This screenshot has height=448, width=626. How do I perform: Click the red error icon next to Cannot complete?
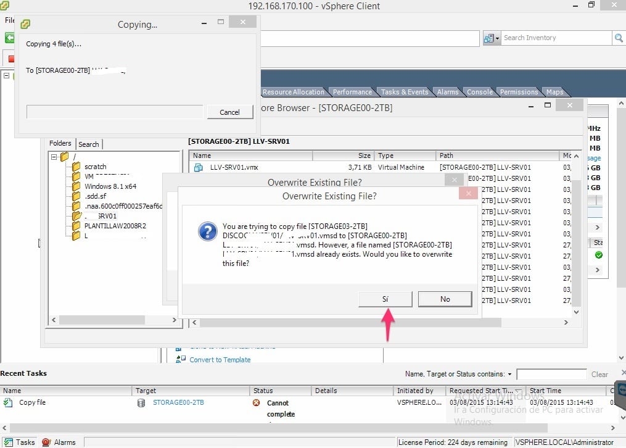[x=257, y=402]
